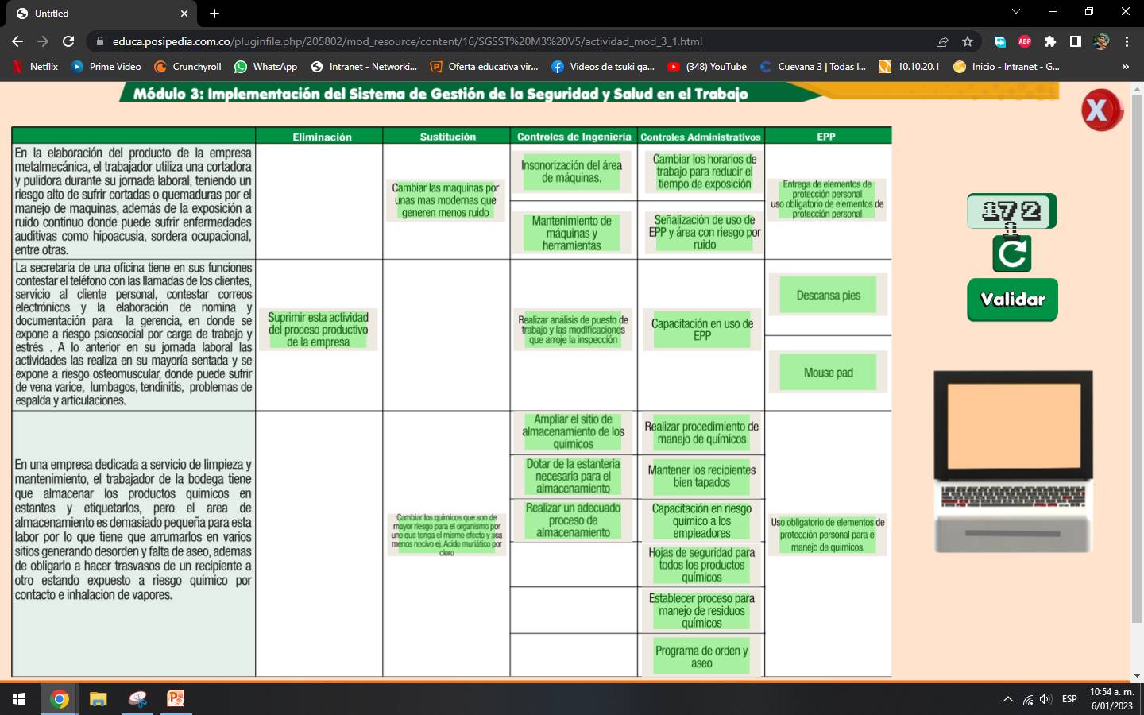Screen dimensions: 1144x715
Task: Close the Untitled tab
Action: pos(184,14)
